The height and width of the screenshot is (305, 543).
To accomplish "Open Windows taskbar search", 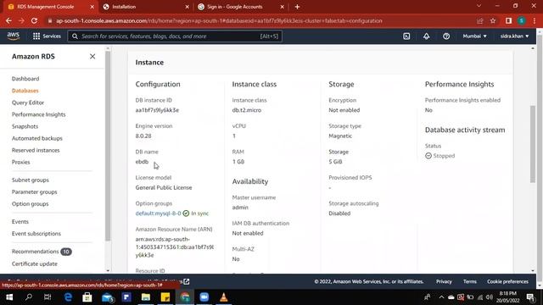I will click(29, 297).
